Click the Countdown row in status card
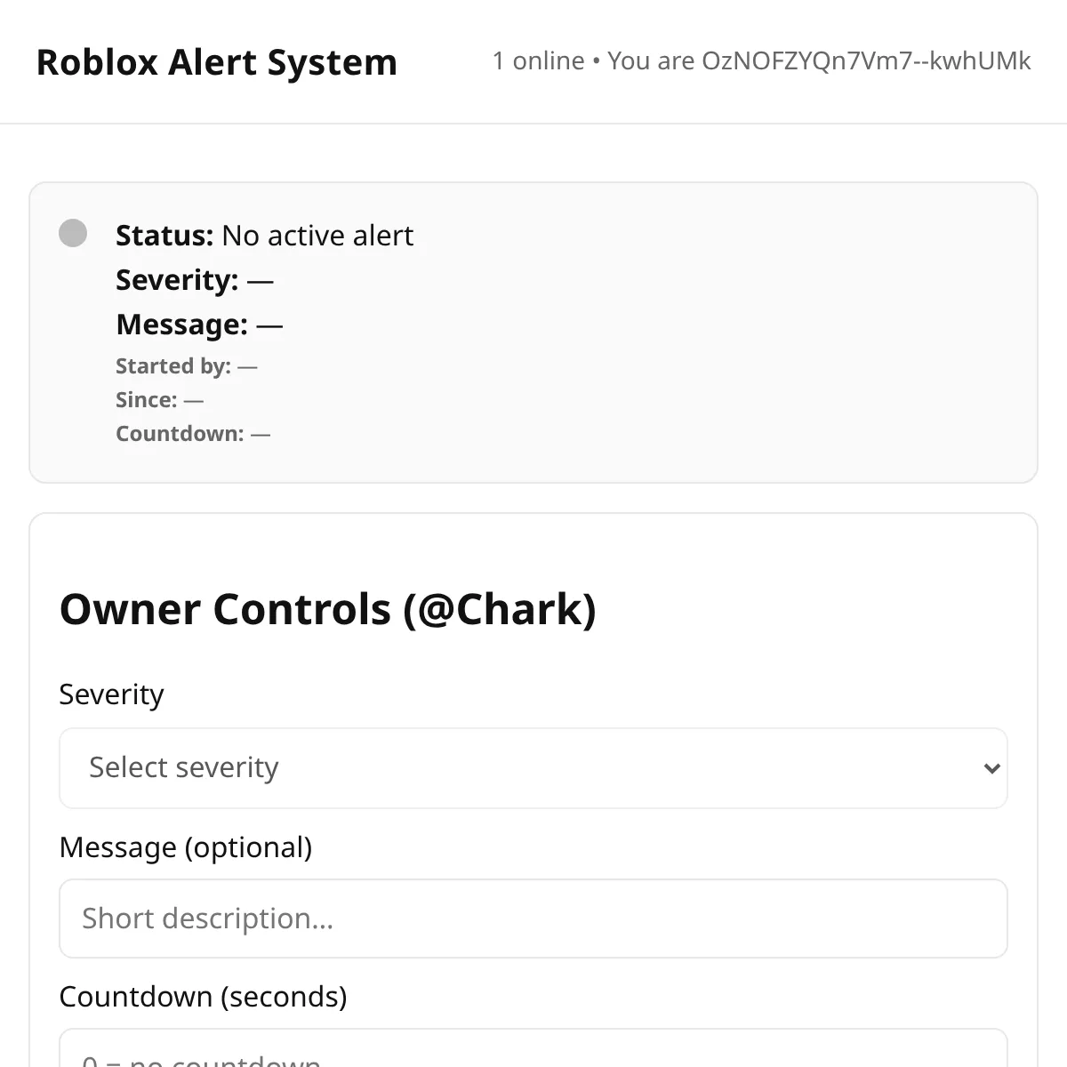This screenshot has width=1067, height=1067. pos(192,434)
